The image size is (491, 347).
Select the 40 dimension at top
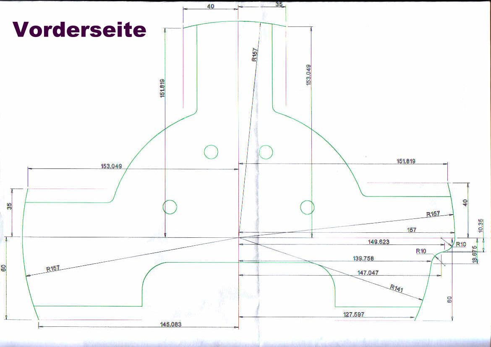point(211,6)
